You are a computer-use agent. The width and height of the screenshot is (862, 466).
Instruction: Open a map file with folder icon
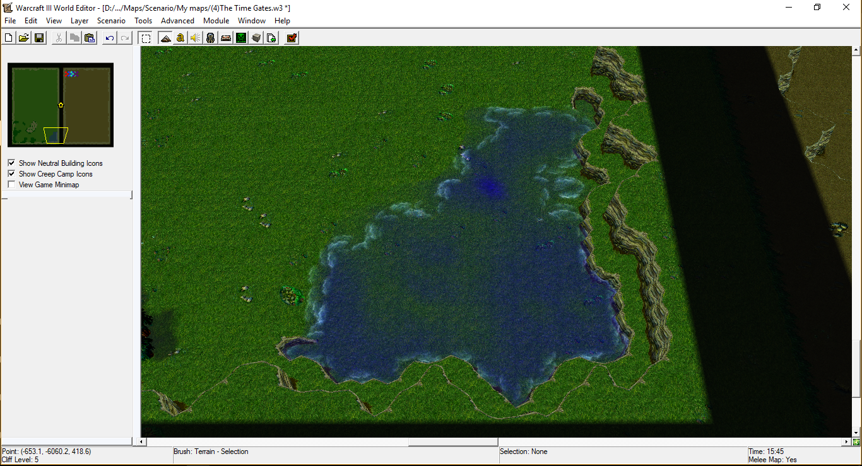coord(24,38)
